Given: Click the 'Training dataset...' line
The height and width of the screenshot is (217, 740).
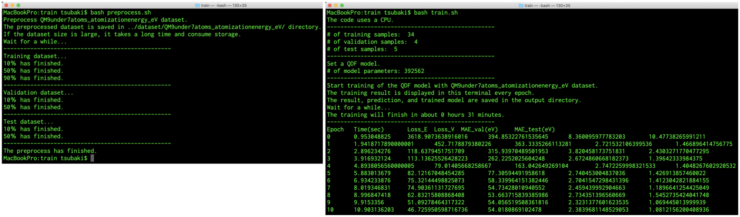Looking at the screenshot, I should [35, 56].
